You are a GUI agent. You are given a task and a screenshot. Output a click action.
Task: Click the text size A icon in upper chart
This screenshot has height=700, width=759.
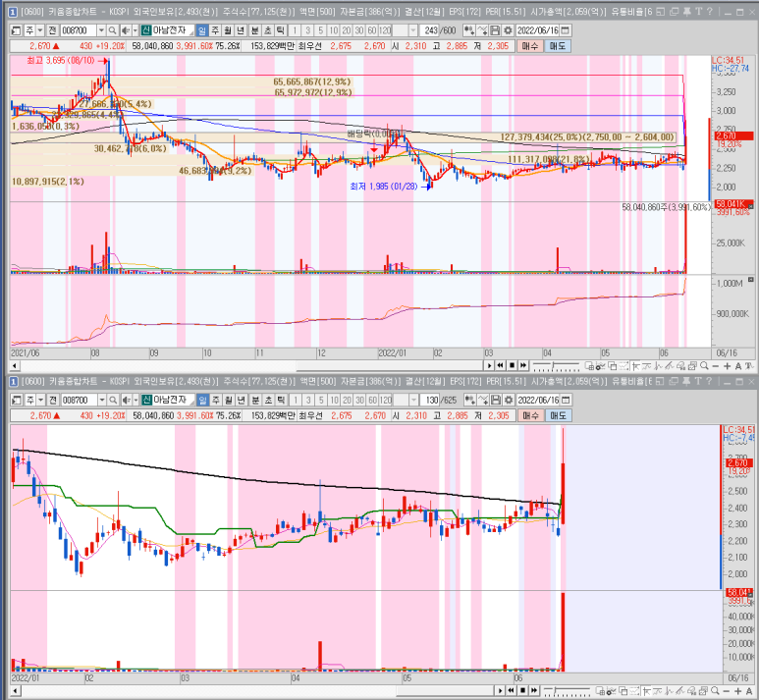click(737, 366)
